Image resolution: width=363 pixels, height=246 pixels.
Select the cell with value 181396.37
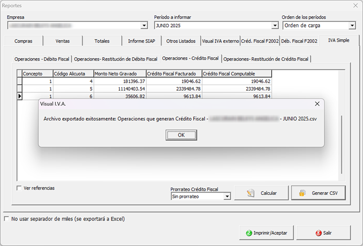tap(119, 81)
